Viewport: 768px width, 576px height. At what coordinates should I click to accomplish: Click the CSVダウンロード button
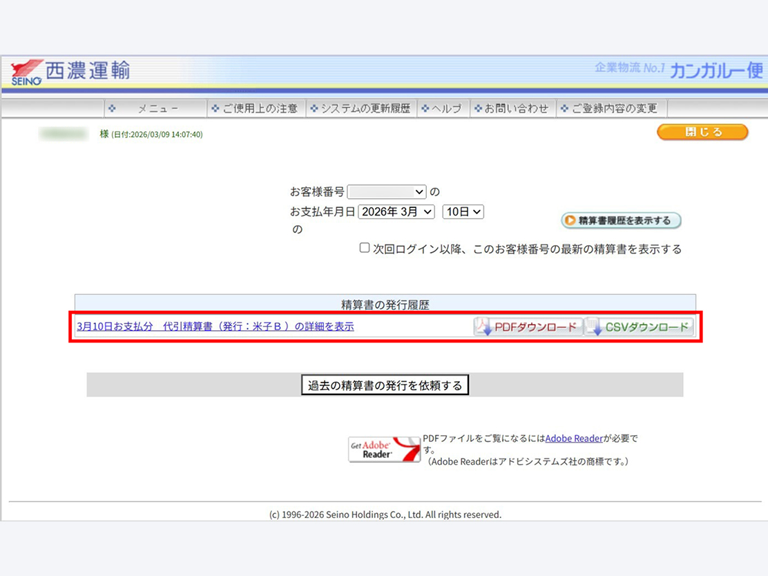(639, 327)
